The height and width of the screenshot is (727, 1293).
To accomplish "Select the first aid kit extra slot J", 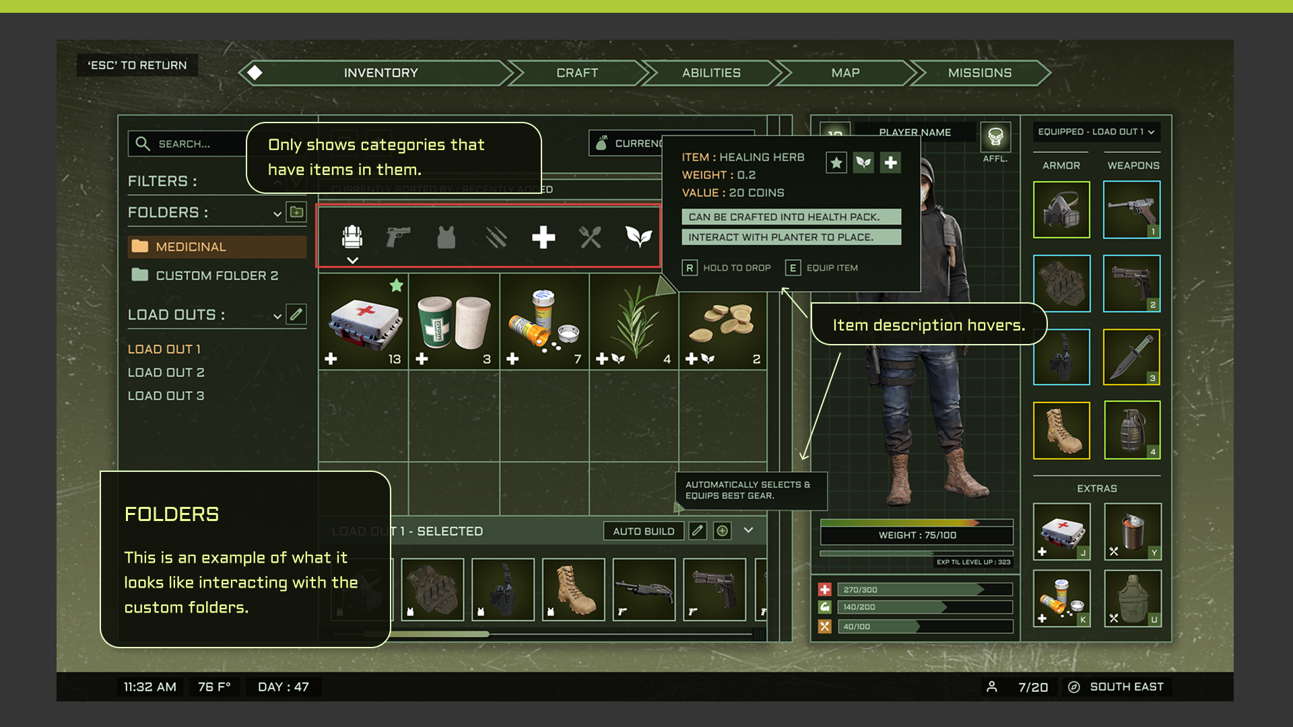I will pyautogui.click(x=1061, y=532).
